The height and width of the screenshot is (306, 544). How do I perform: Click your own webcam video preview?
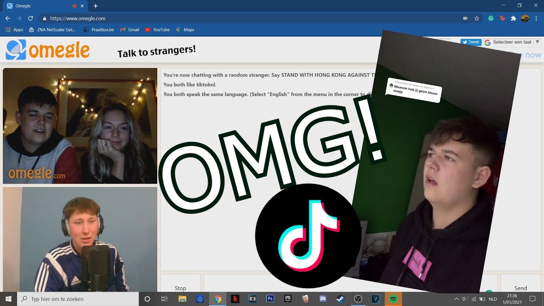80,239
